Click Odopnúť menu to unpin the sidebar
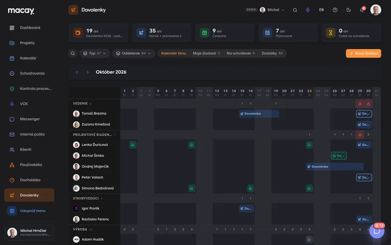The width and height of the screenshot is (391, 245). pyautogui.click(x=29, y=211)
